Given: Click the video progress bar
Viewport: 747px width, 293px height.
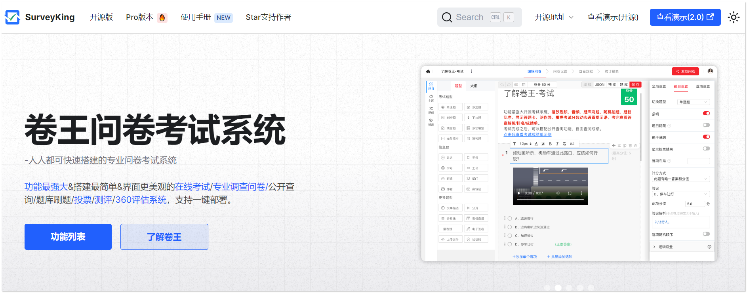Looking at the screenshot, I should coord(550,199).
